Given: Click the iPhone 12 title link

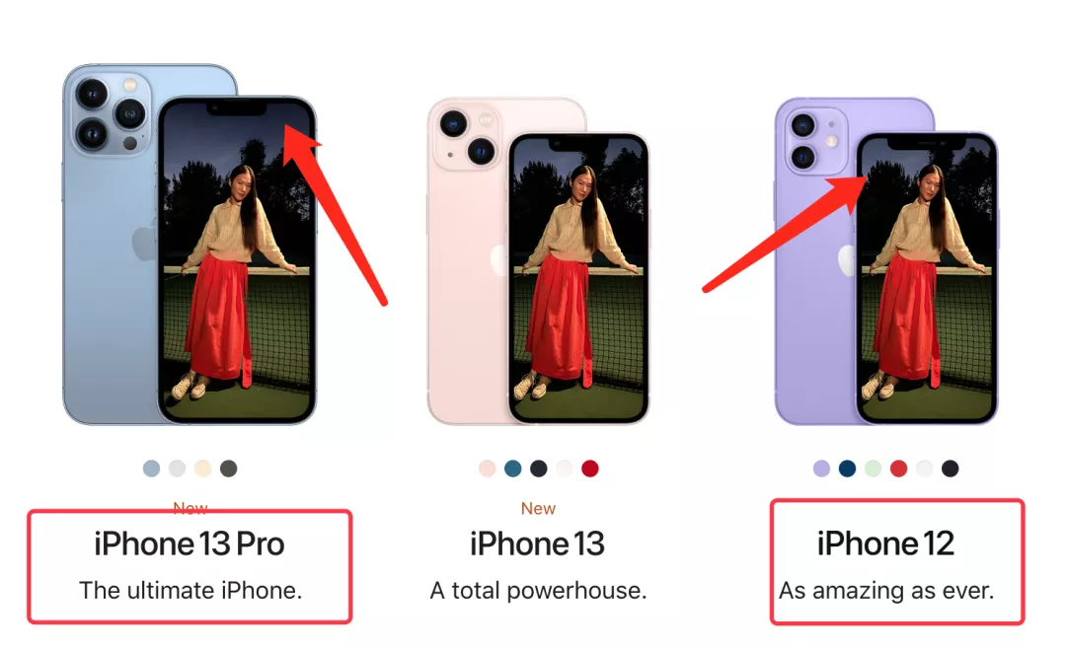Looking at the screenshot, I should 885,544.
